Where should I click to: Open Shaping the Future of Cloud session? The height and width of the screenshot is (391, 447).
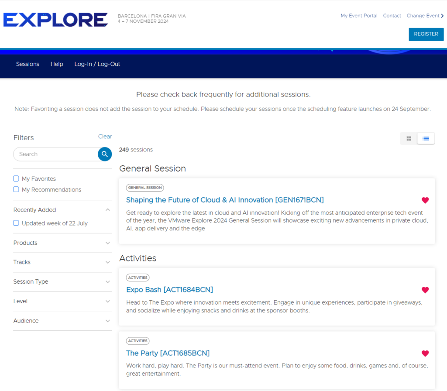pos(225,200)
